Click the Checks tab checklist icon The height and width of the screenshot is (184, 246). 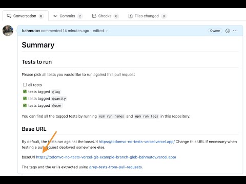pos(94,16)
